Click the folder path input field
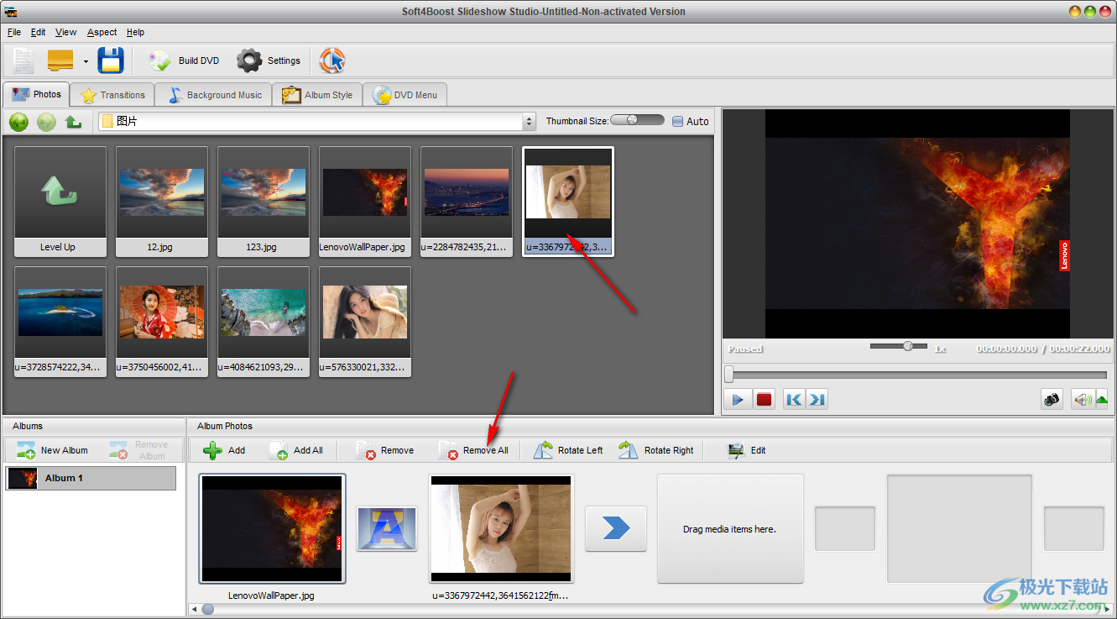The image size is (1117, 619). (x=311, y=122)
